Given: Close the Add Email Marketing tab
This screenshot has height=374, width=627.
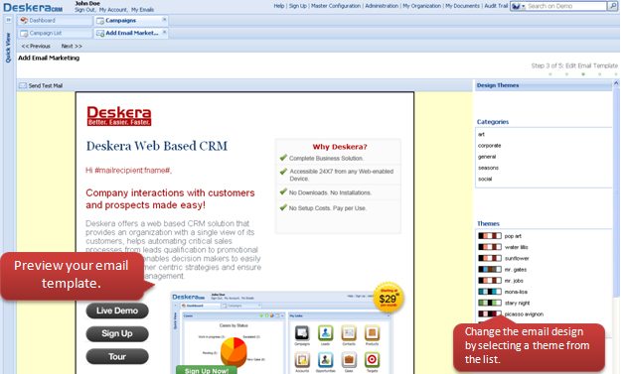Looking at the screenshot, I should [x=164, y=32].
